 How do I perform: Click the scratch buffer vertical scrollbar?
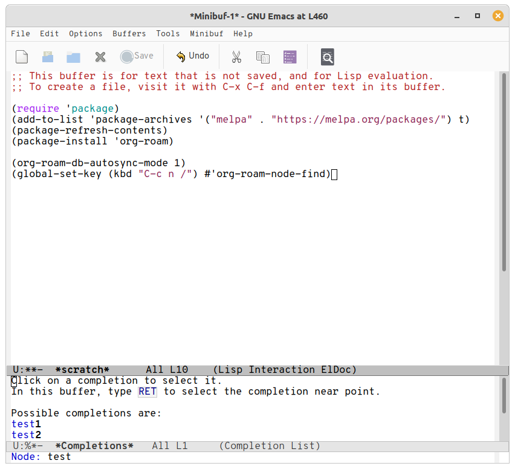[504, 172]
